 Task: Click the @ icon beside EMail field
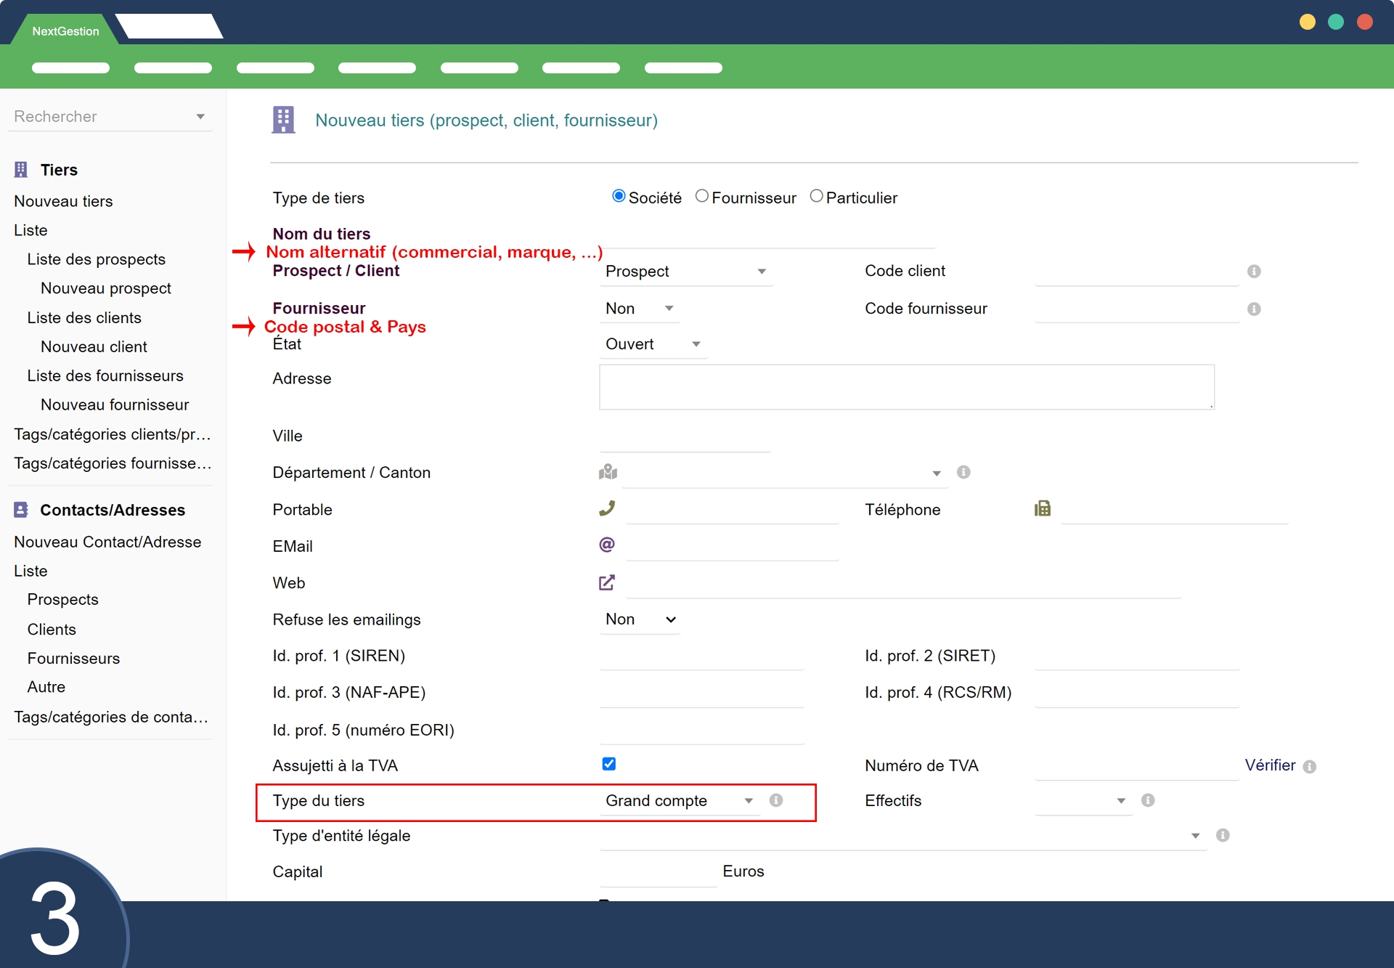(x=607, y=545)
